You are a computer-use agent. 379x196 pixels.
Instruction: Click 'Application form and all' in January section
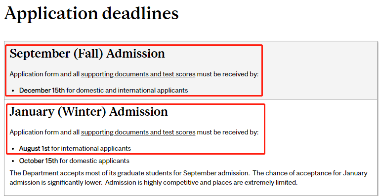tap(44, 132)
